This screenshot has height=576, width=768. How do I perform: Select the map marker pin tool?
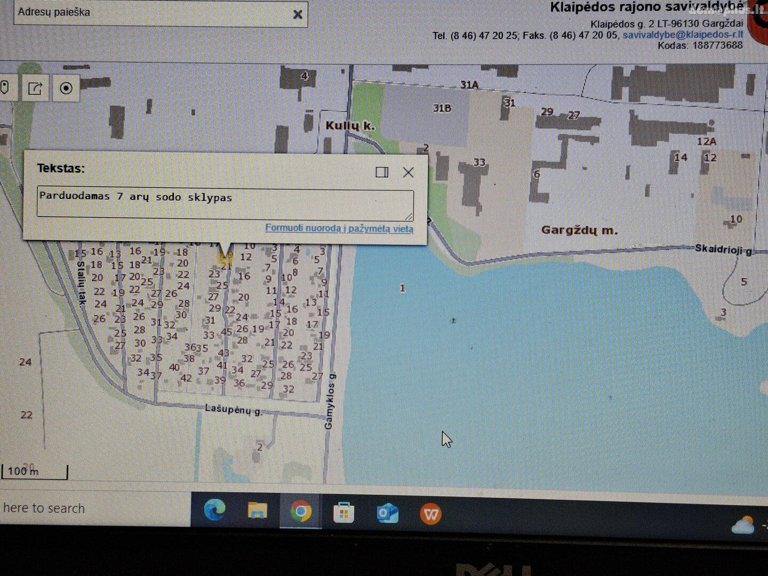click(5, 87)
